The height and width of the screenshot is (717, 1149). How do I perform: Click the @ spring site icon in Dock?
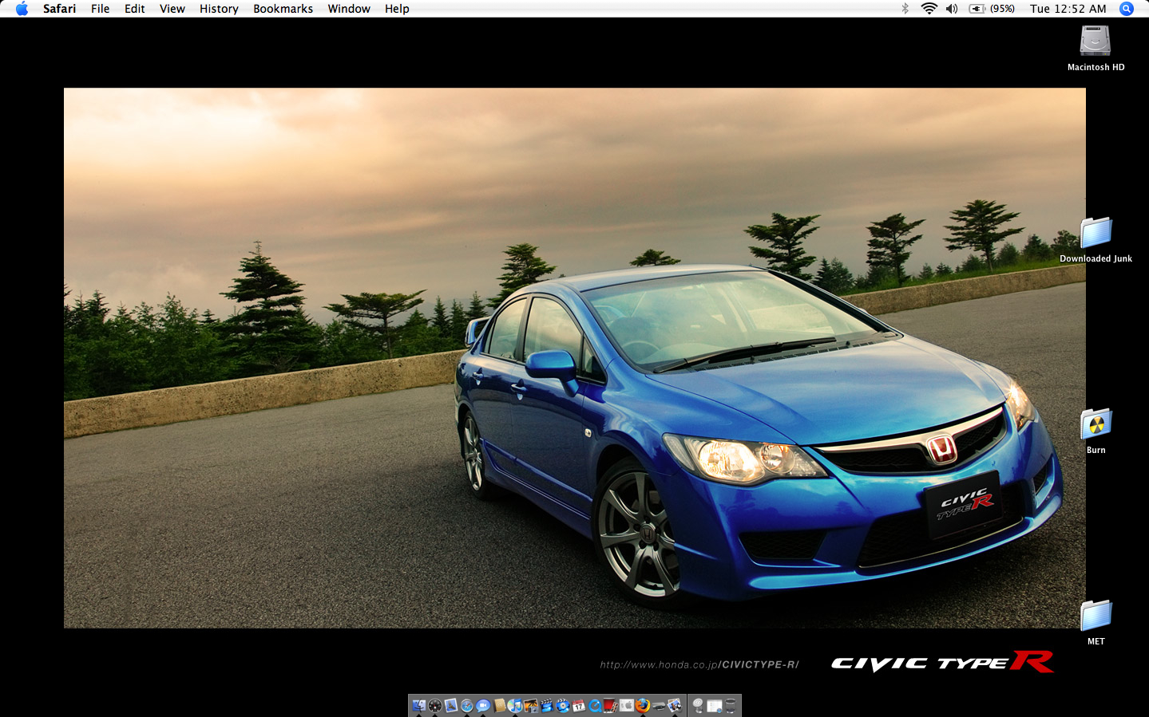[x=698, y=705]
